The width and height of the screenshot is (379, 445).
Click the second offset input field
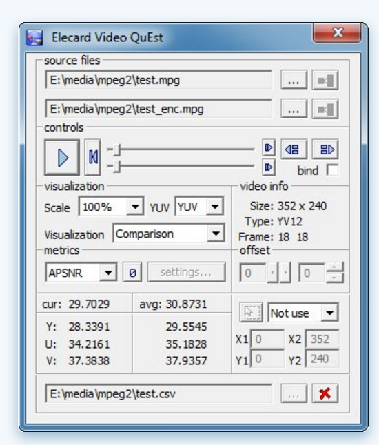click(311, 273)
